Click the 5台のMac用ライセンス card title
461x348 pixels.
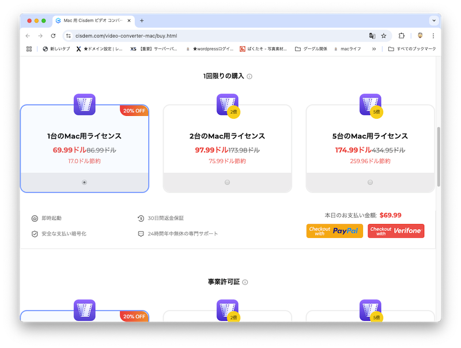click(x=370, y=136)
